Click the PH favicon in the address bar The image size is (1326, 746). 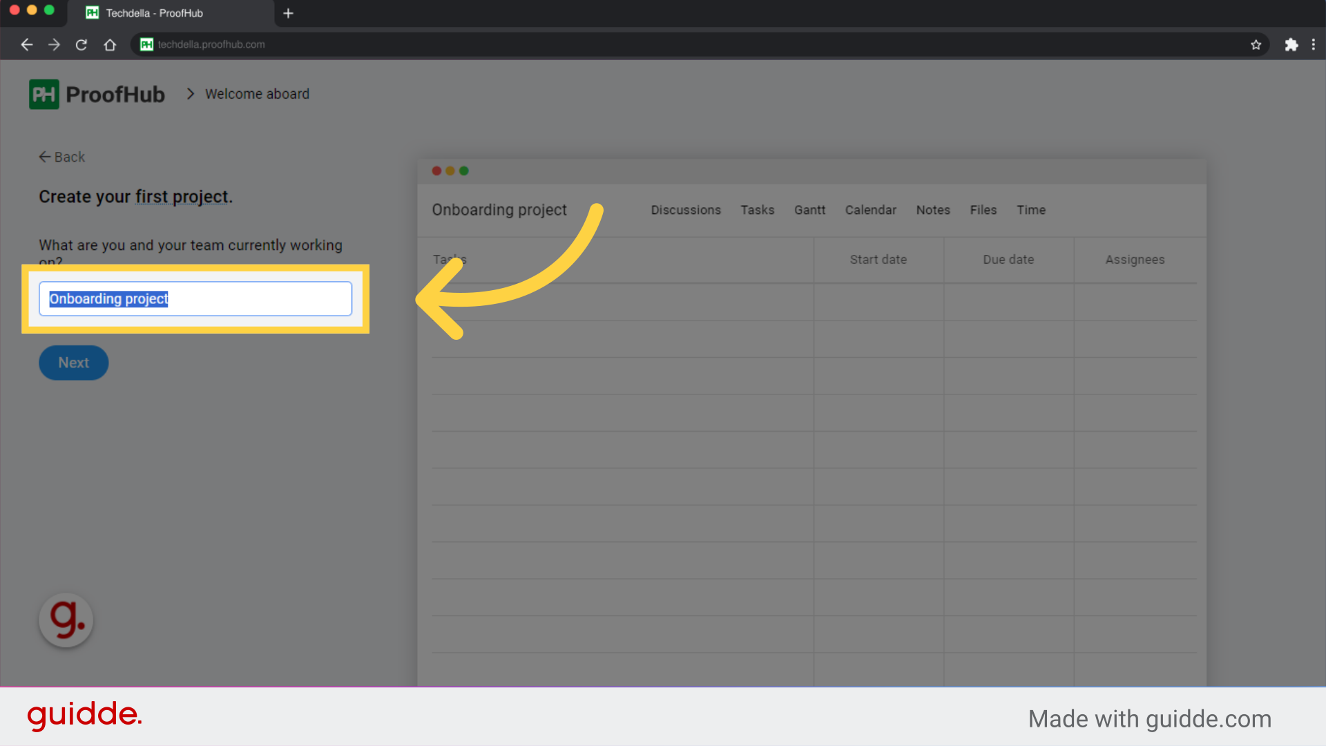point(146,44)
